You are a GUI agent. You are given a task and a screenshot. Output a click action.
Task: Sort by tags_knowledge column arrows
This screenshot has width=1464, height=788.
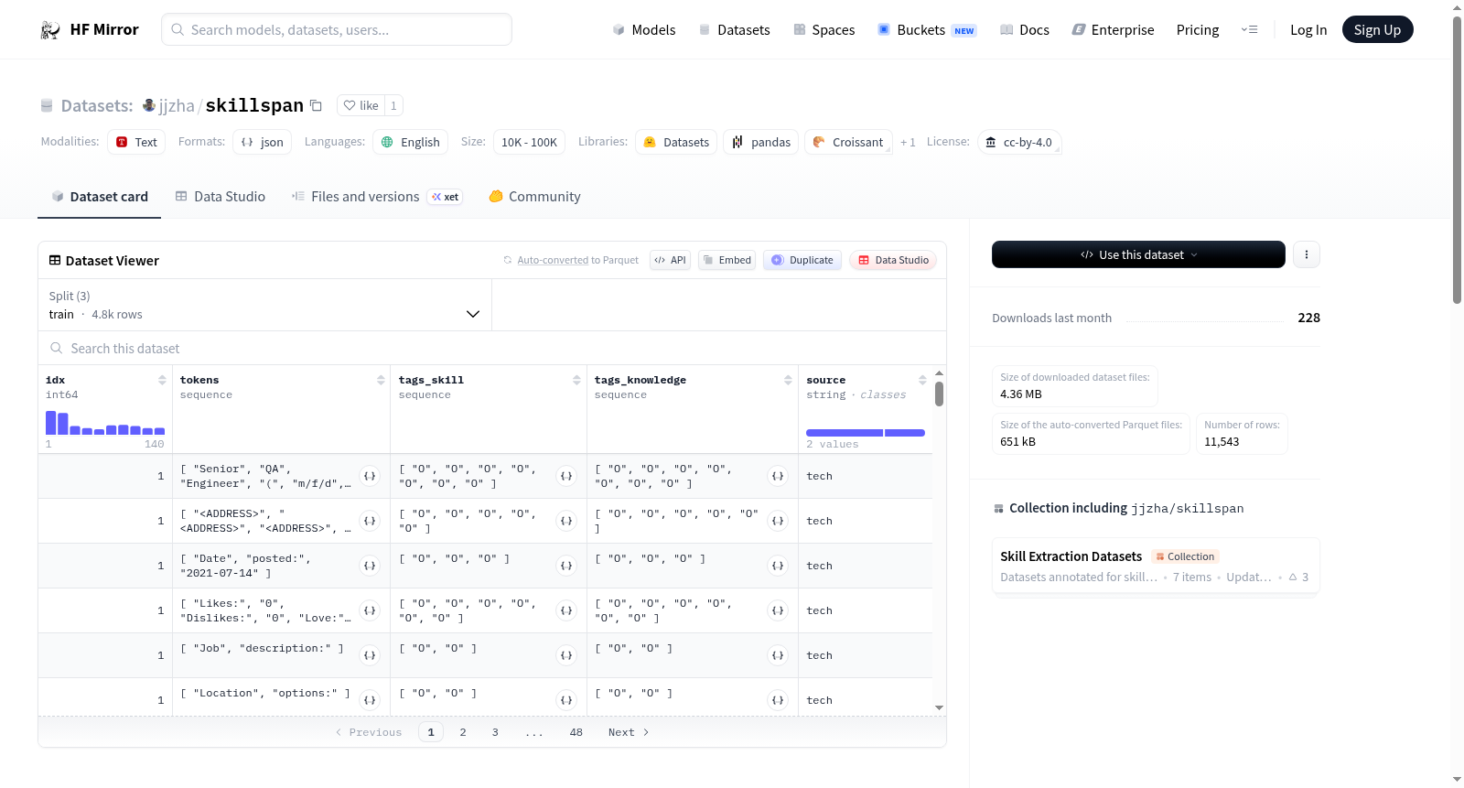pos(788,380)
